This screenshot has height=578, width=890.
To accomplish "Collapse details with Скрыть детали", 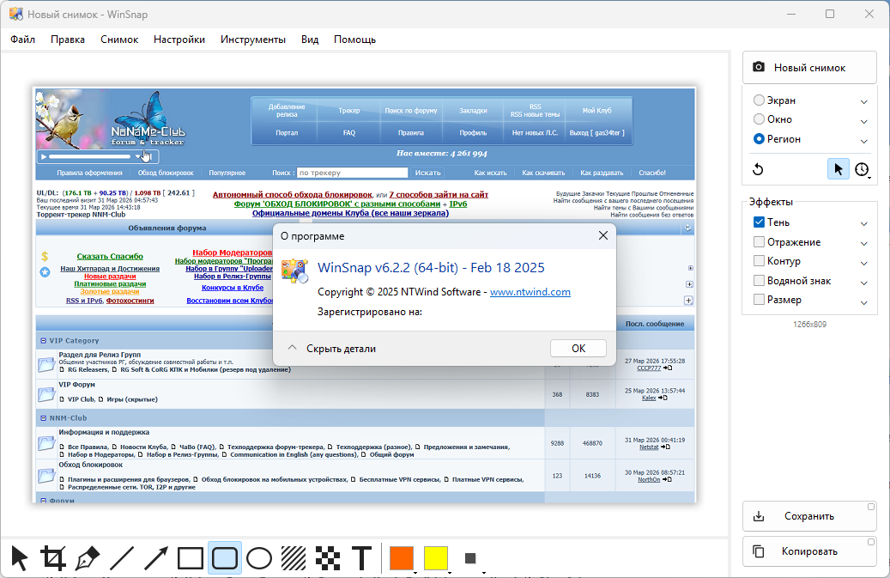I will [x=331, y=349].
